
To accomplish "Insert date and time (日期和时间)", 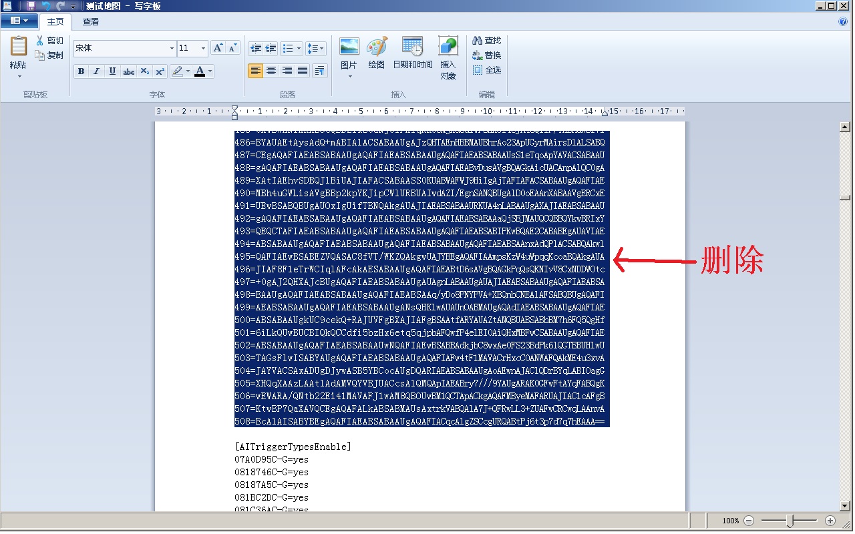I will (412, 47).
